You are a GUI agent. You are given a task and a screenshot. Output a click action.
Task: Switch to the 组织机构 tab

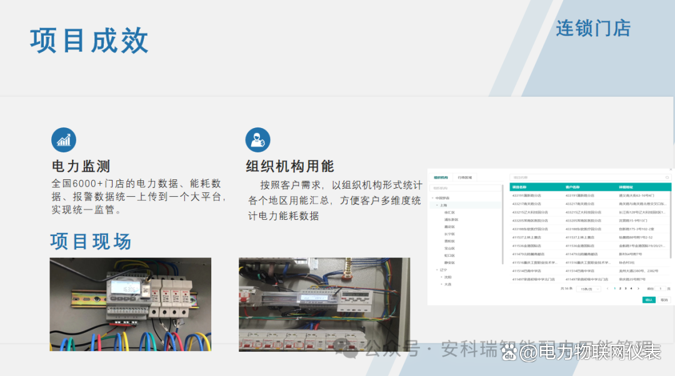pyautogui.click(x=441, y=177)
